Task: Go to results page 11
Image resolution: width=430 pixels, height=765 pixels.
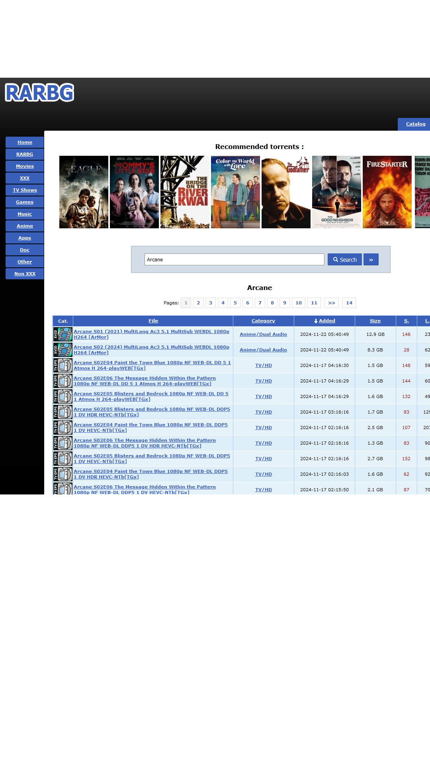Action: click(x=314, y=303)
